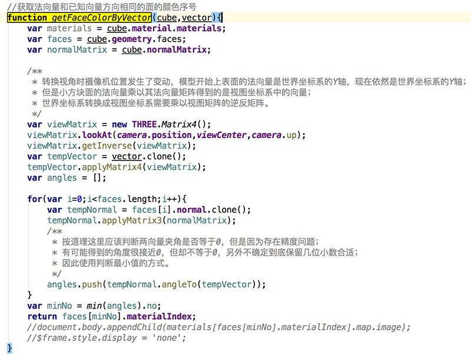This screenshot has width=471, height=355.
Task: Click 'faces[i].normal.clone()' expression
Action: coord(189,210)
